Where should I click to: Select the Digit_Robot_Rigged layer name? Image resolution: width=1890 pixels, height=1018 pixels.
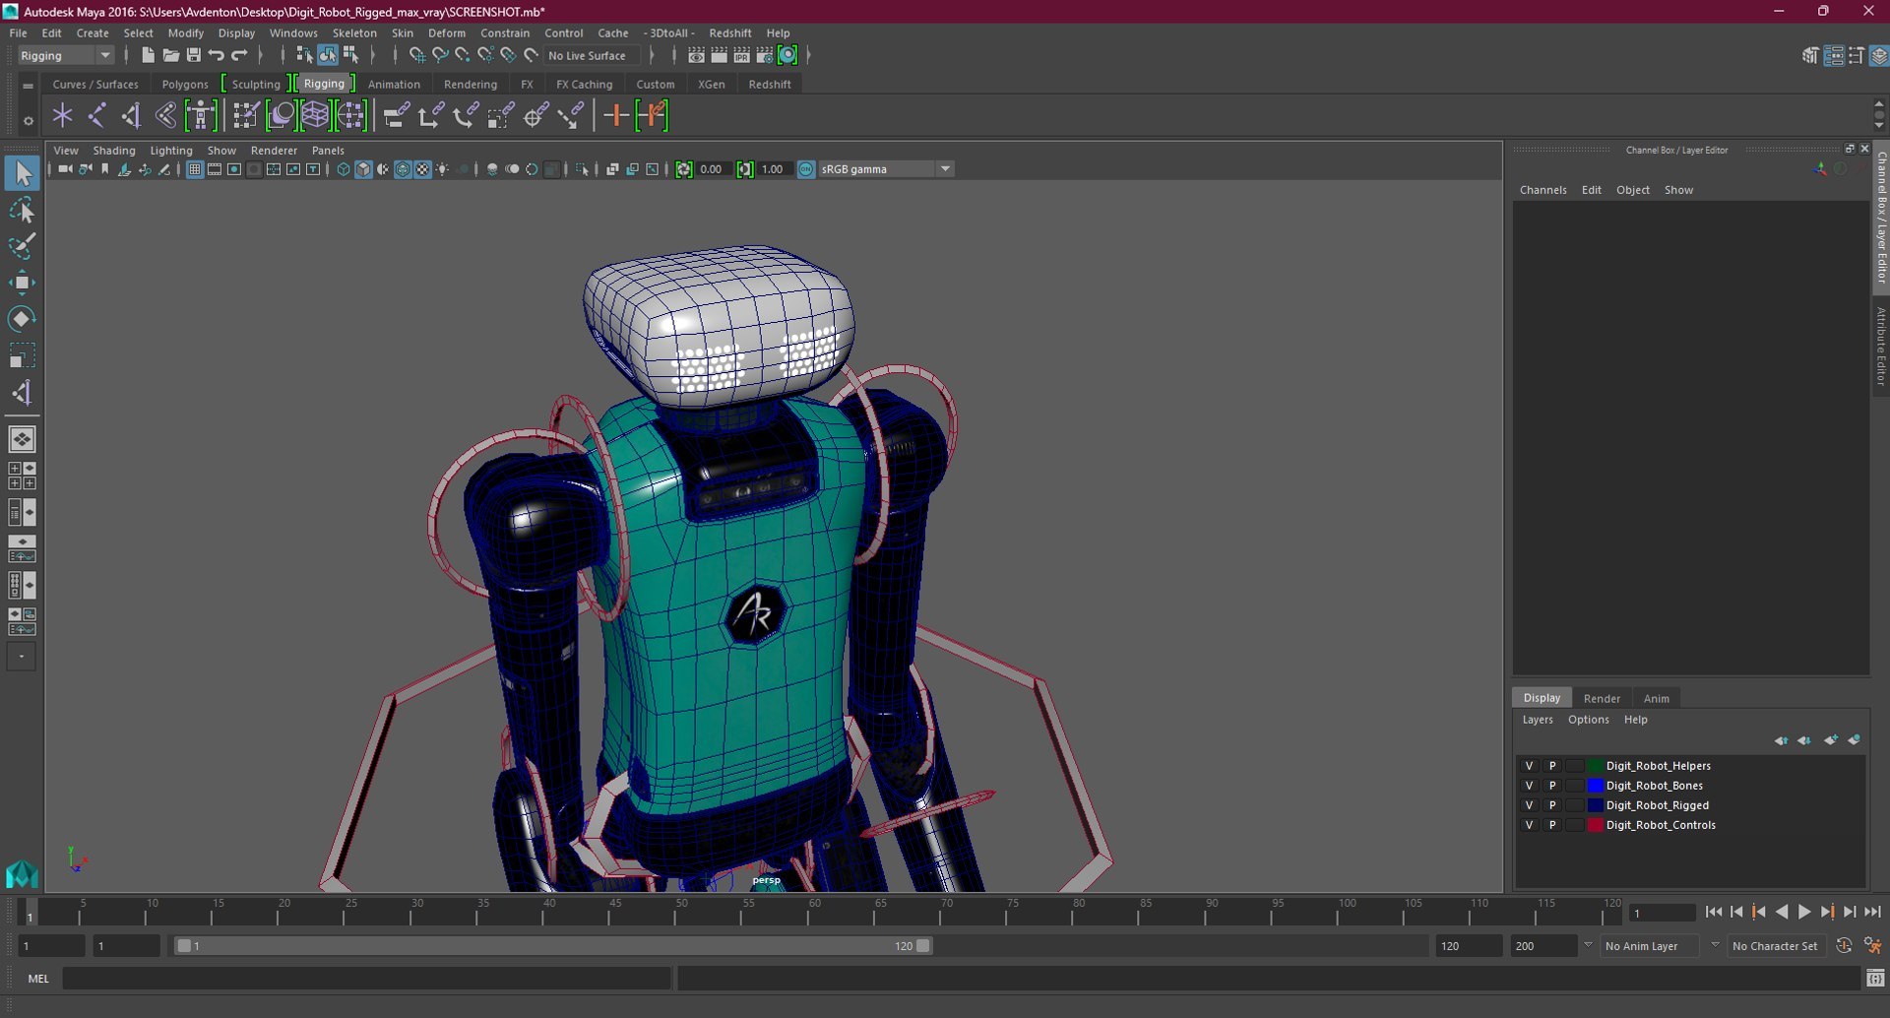click(1658, 805)
